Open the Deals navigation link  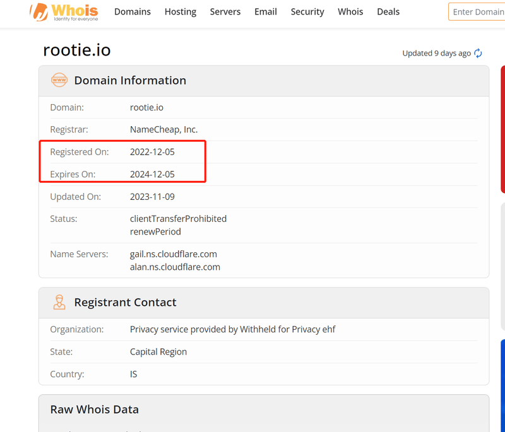pos(388,12)
